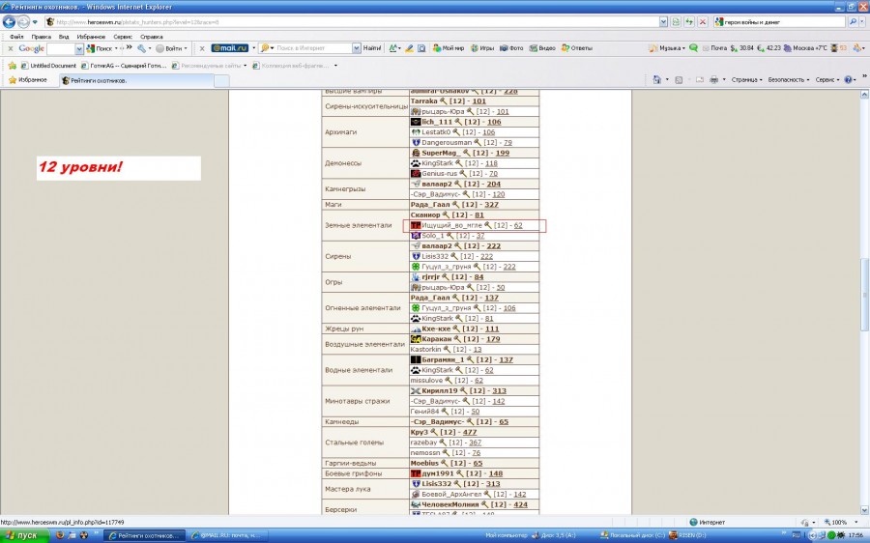
Task: Click the пуск Start button
Action: (x=25, y=535)
